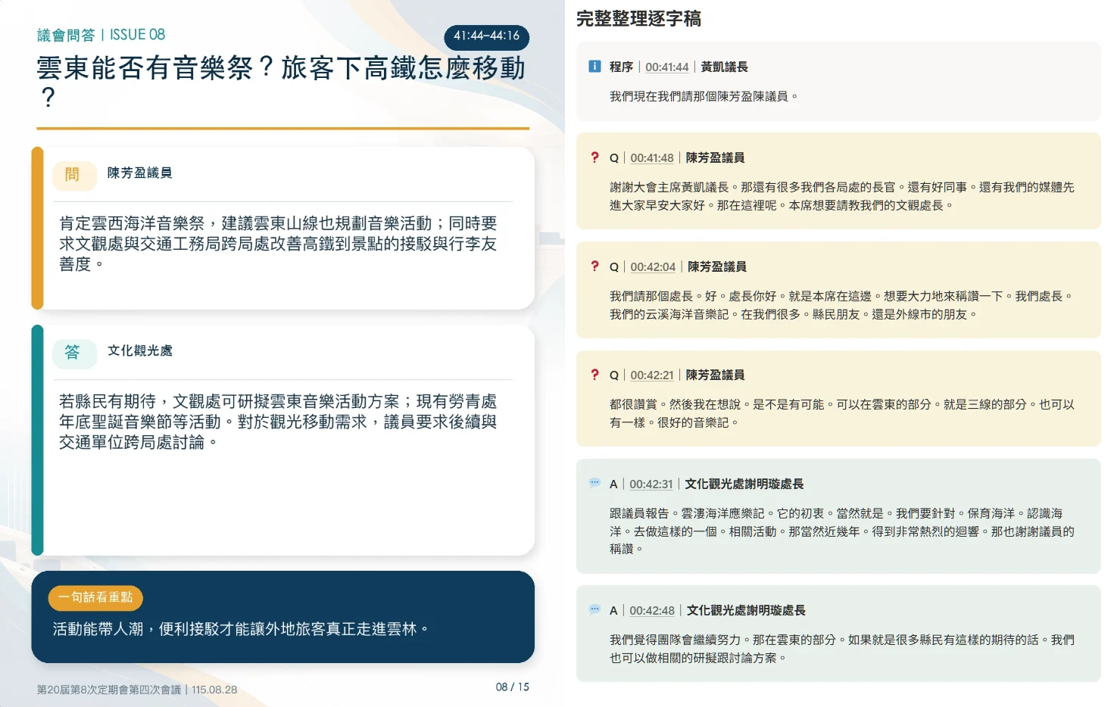Image resolution: width=1114 pixels, height=707 pixels.
Task: Click transcript text starting 我們覺得團隊會繼續努力
Action: pos(841,649)
